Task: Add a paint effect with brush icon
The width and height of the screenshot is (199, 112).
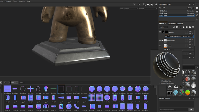Action: coord(174,27)
